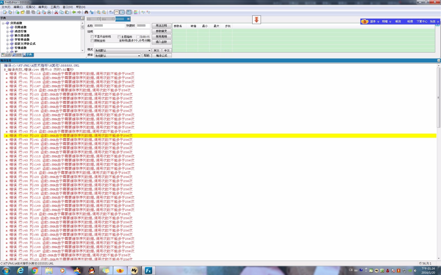Click the Print icon in toolbar
The height and width of the screenshot is (275, 441).
[x=49, y=12]
